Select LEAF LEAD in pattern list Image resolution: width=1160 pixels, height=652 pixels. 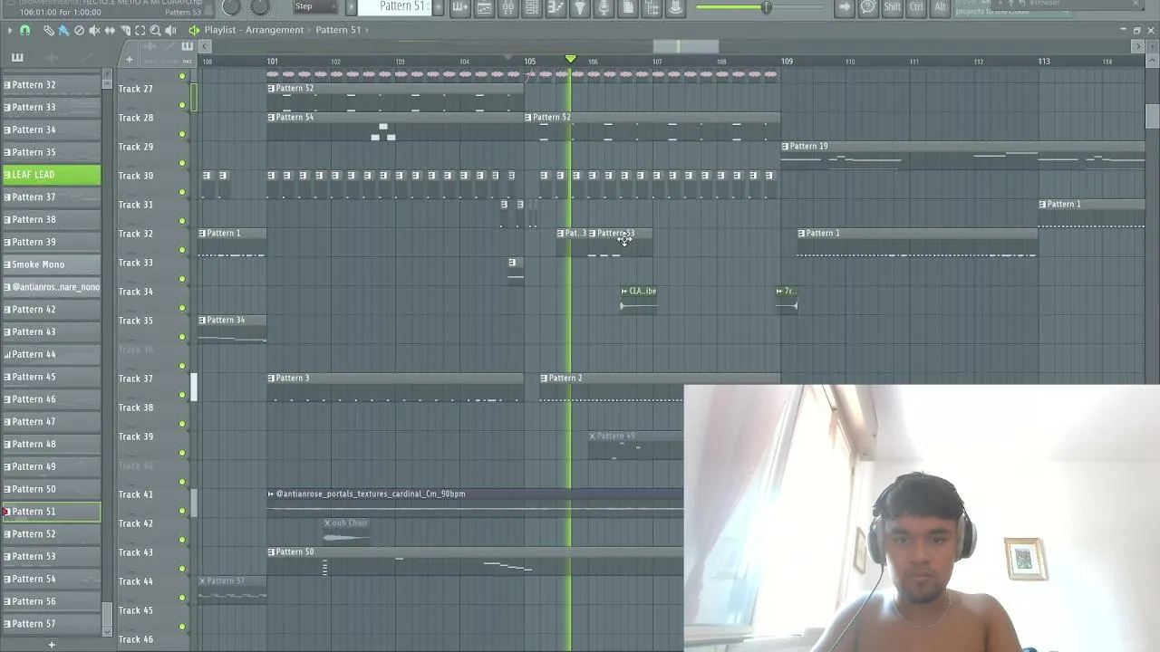click(x=52, y=175)
